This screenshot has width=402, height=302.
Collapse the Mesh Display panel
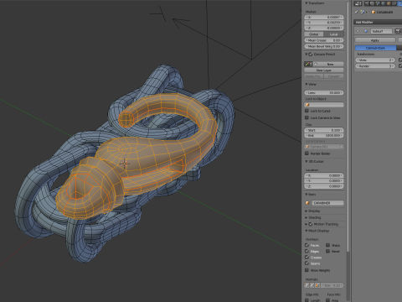point(307,231)
